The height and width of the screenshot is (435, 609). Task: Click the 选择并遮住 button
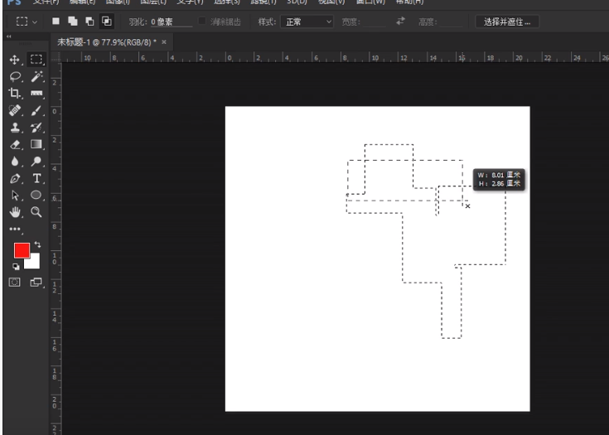pos(506,22)
